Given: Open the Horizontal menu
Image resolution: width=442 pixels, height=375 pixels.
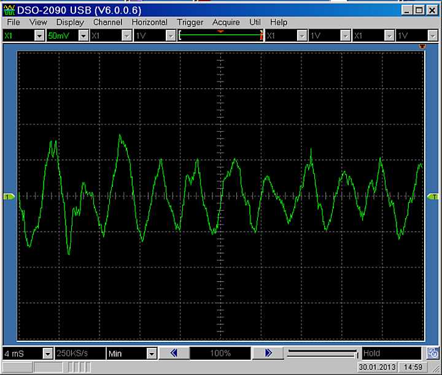Looking at the screenshot, I should click(149, 22).
